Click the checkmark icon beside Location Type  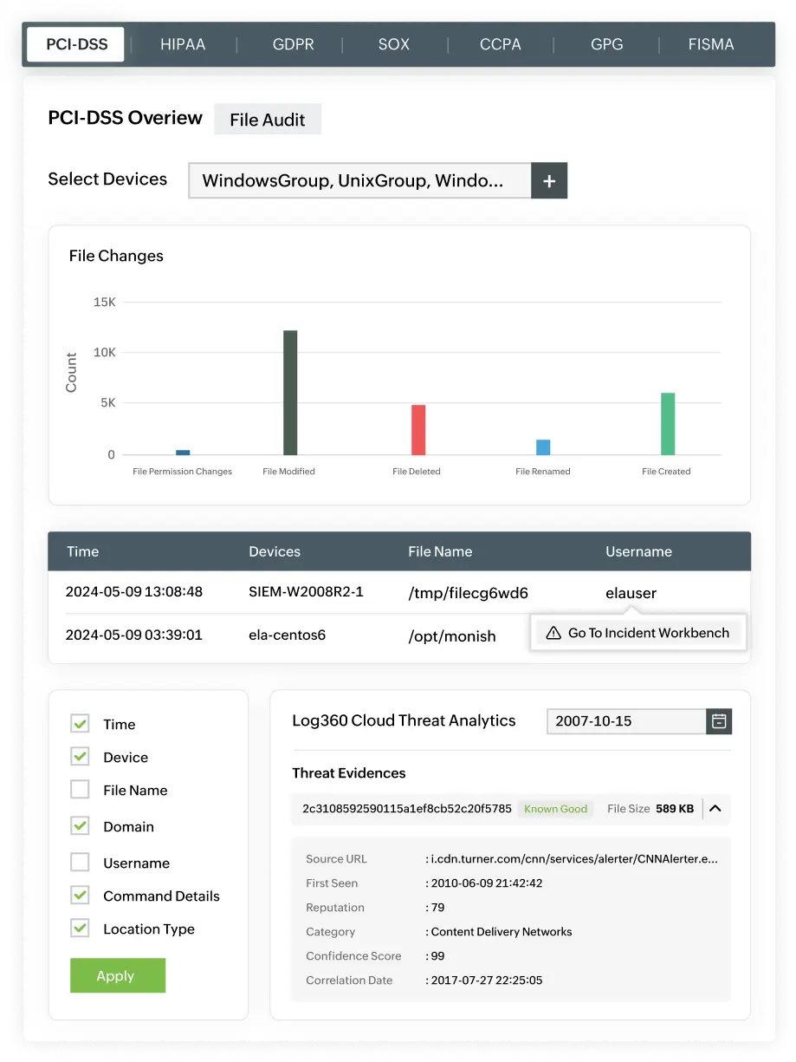[x=79, y=928]
